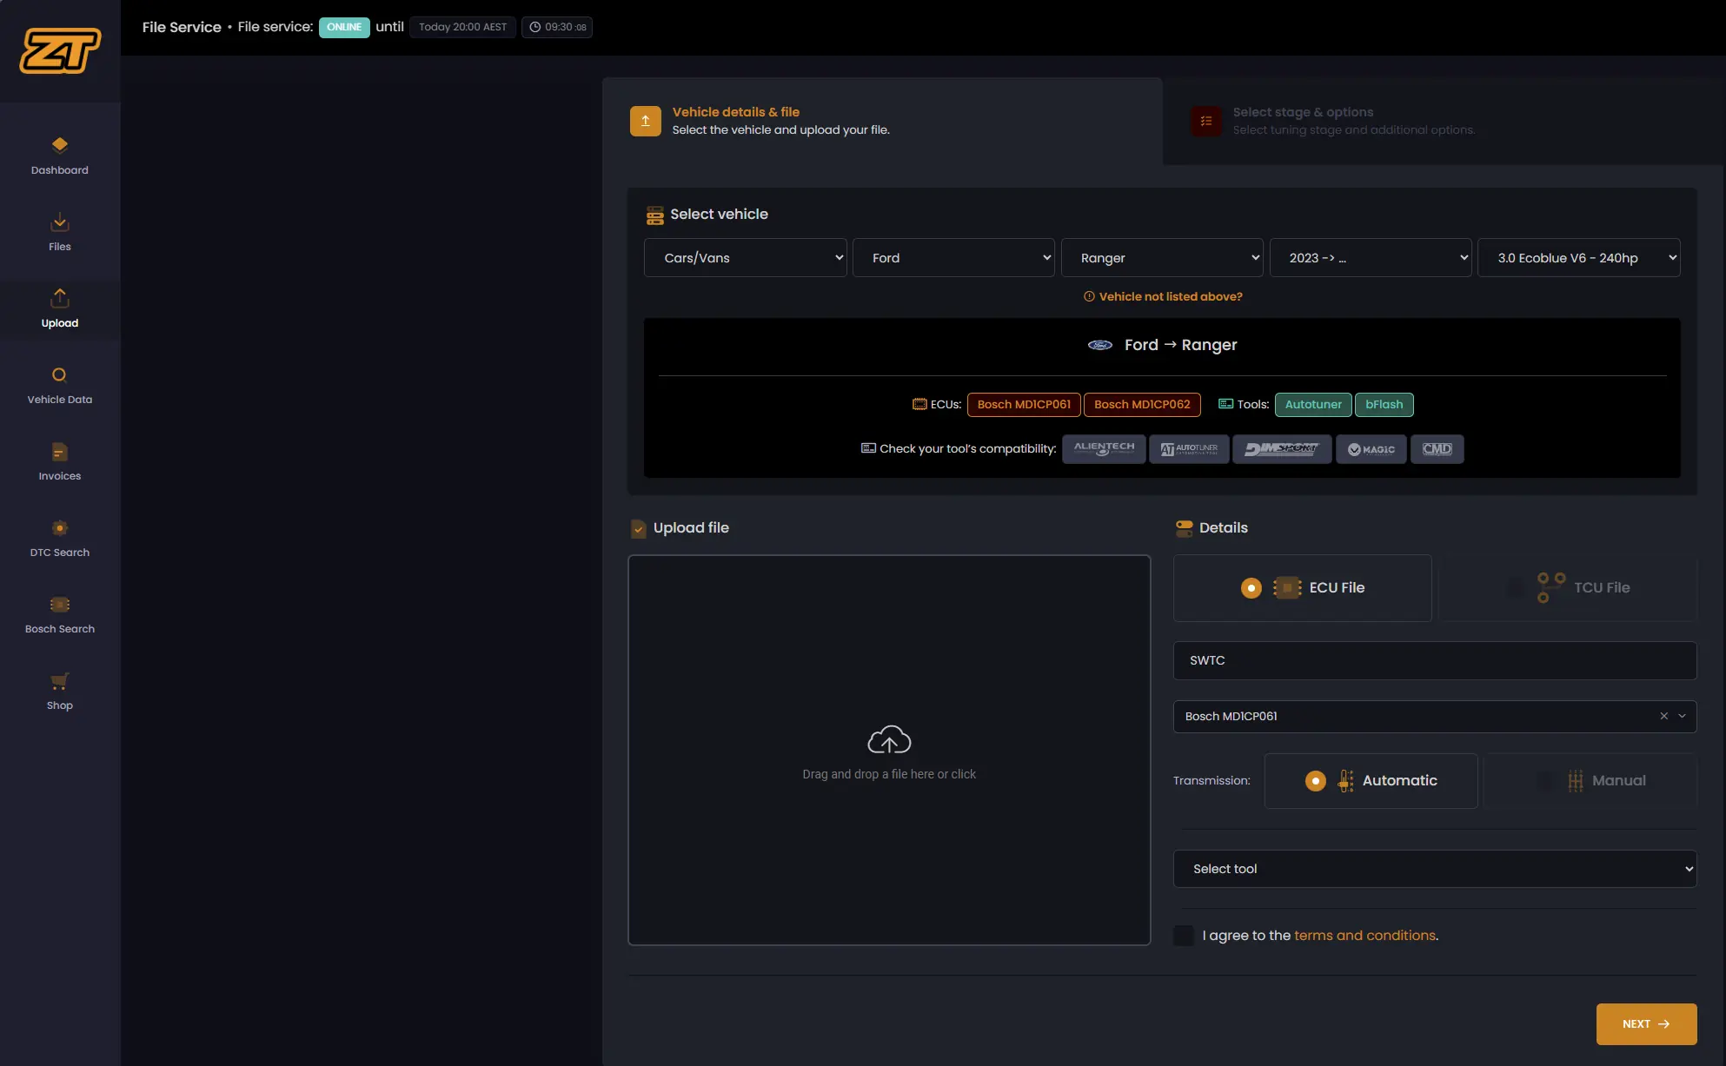Click the Vehicle details upload step icon

coord(645,121)
